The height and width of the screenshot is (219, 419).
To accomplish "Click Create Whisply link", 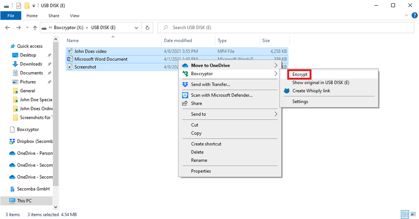I will (311, 91).
